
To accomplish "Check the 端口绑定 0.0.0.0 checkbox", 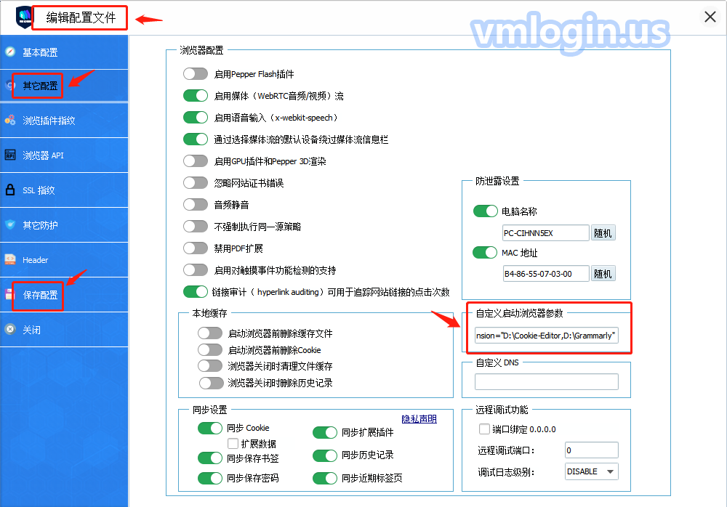I will pos(484,429).
